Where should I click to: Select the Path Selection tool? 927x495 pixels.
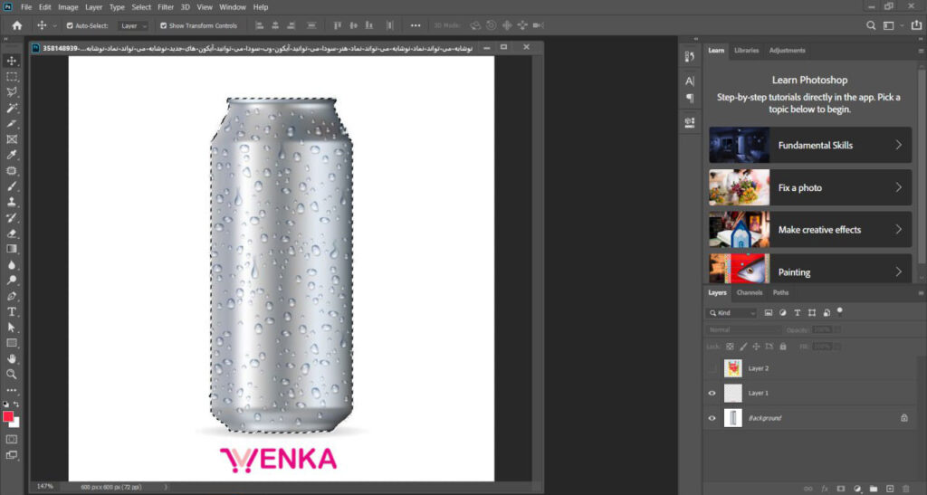click(x=11, y=328)
